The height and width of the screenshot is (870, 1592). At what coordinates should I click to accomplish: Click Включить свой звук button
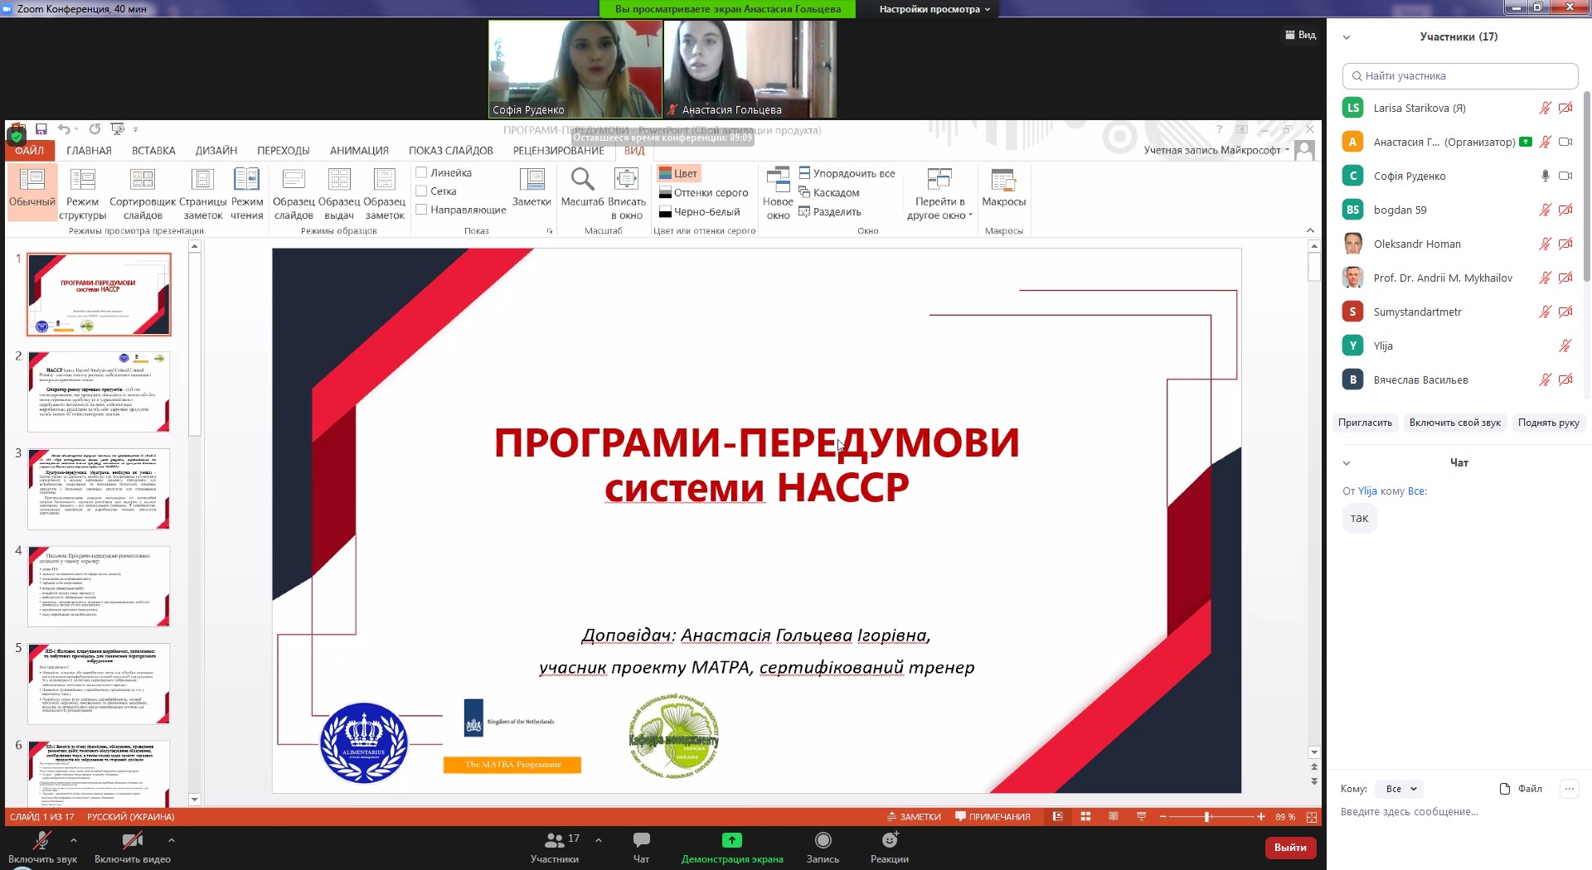[x=1454, y=423]
